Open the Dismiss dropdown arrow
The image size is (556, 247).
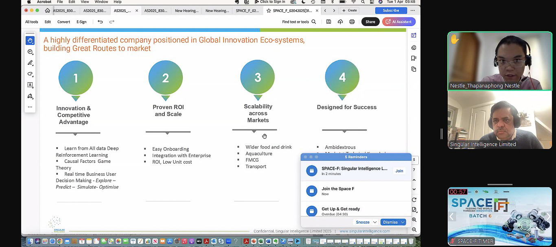403,222
